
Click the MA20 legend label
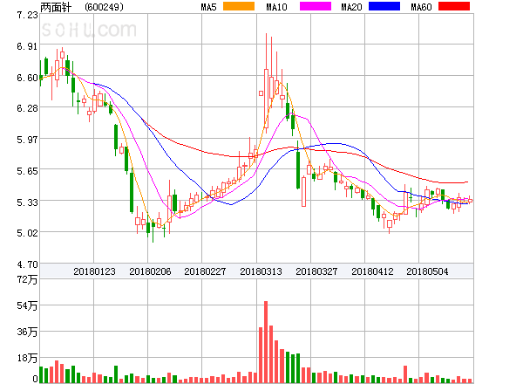pos(351,7)
